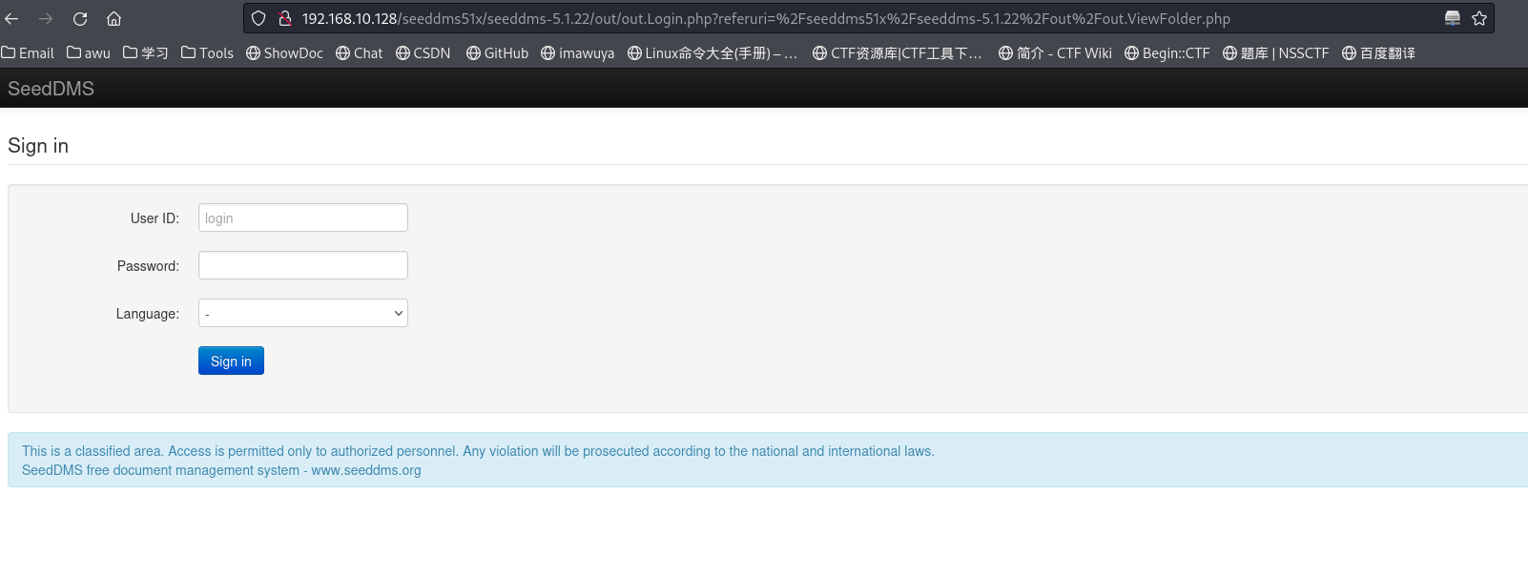This screenshot has width=1528, height=579.
Task: Click the browser forward arrow
Action: click(x=46, y=18)
